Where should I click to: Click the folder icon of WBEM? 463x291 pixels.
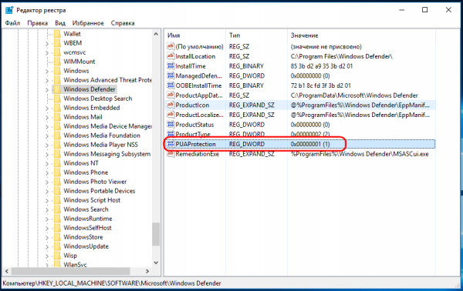pos(57,43)
